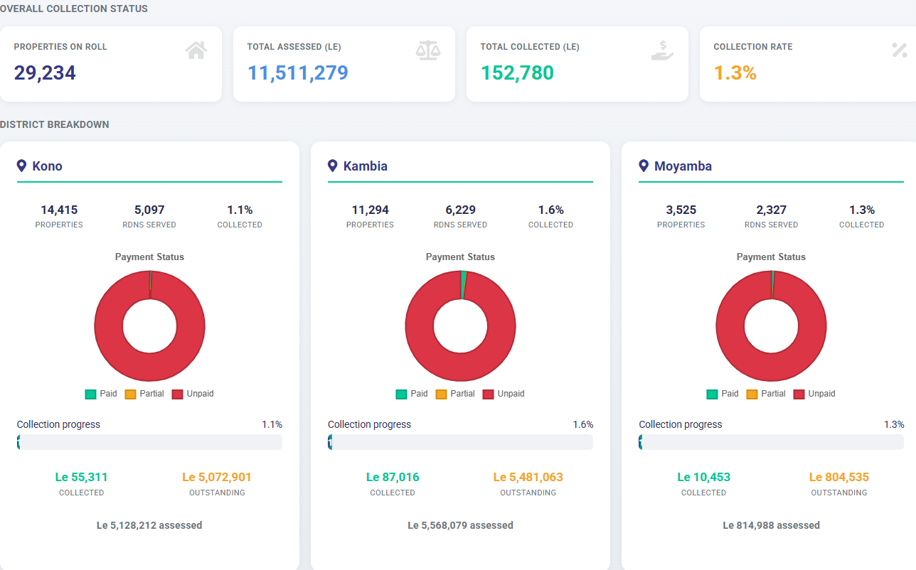Screen dimensions: 916x570
Task: Click the 11,511,279 total assessed figure
Action: (x=298, y=72)
